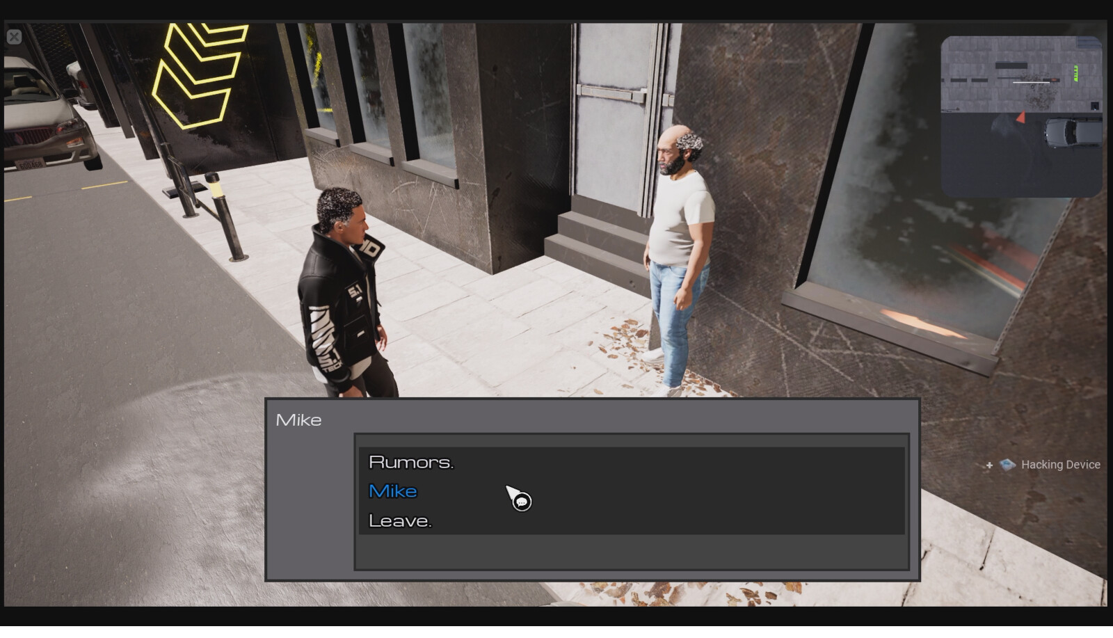1113x638 pixels.
Task: Click the plus sign beside Hacking Device
Action: (x=990, y=465)
